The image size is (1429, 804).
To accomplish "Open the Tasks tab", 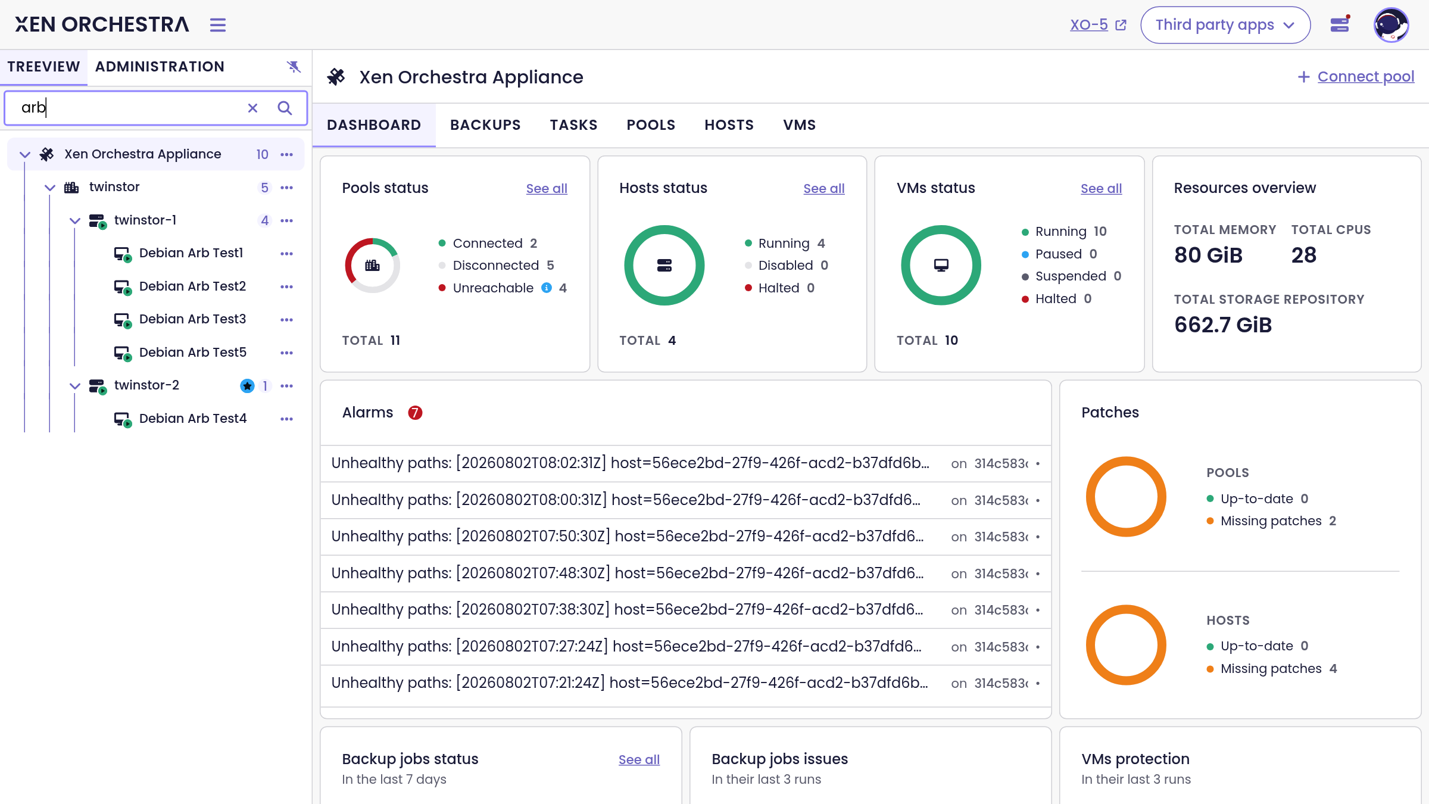I will (x=573, y=125).
